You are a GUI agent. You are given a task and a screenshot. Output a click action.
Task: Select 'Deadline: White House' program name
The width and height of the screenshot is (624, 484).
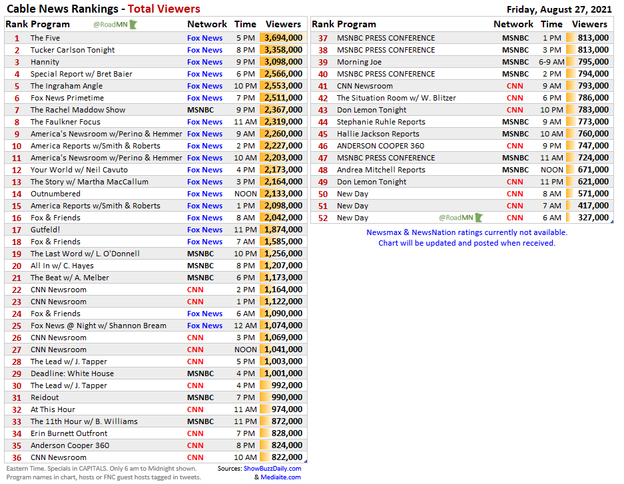tap(72, 373)
